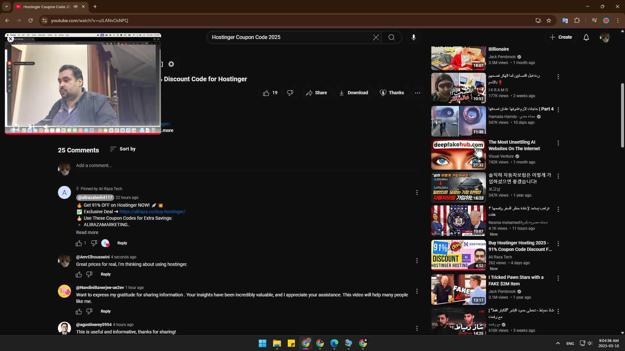Reply to @AmrElhousseini comment

(105, 274)
